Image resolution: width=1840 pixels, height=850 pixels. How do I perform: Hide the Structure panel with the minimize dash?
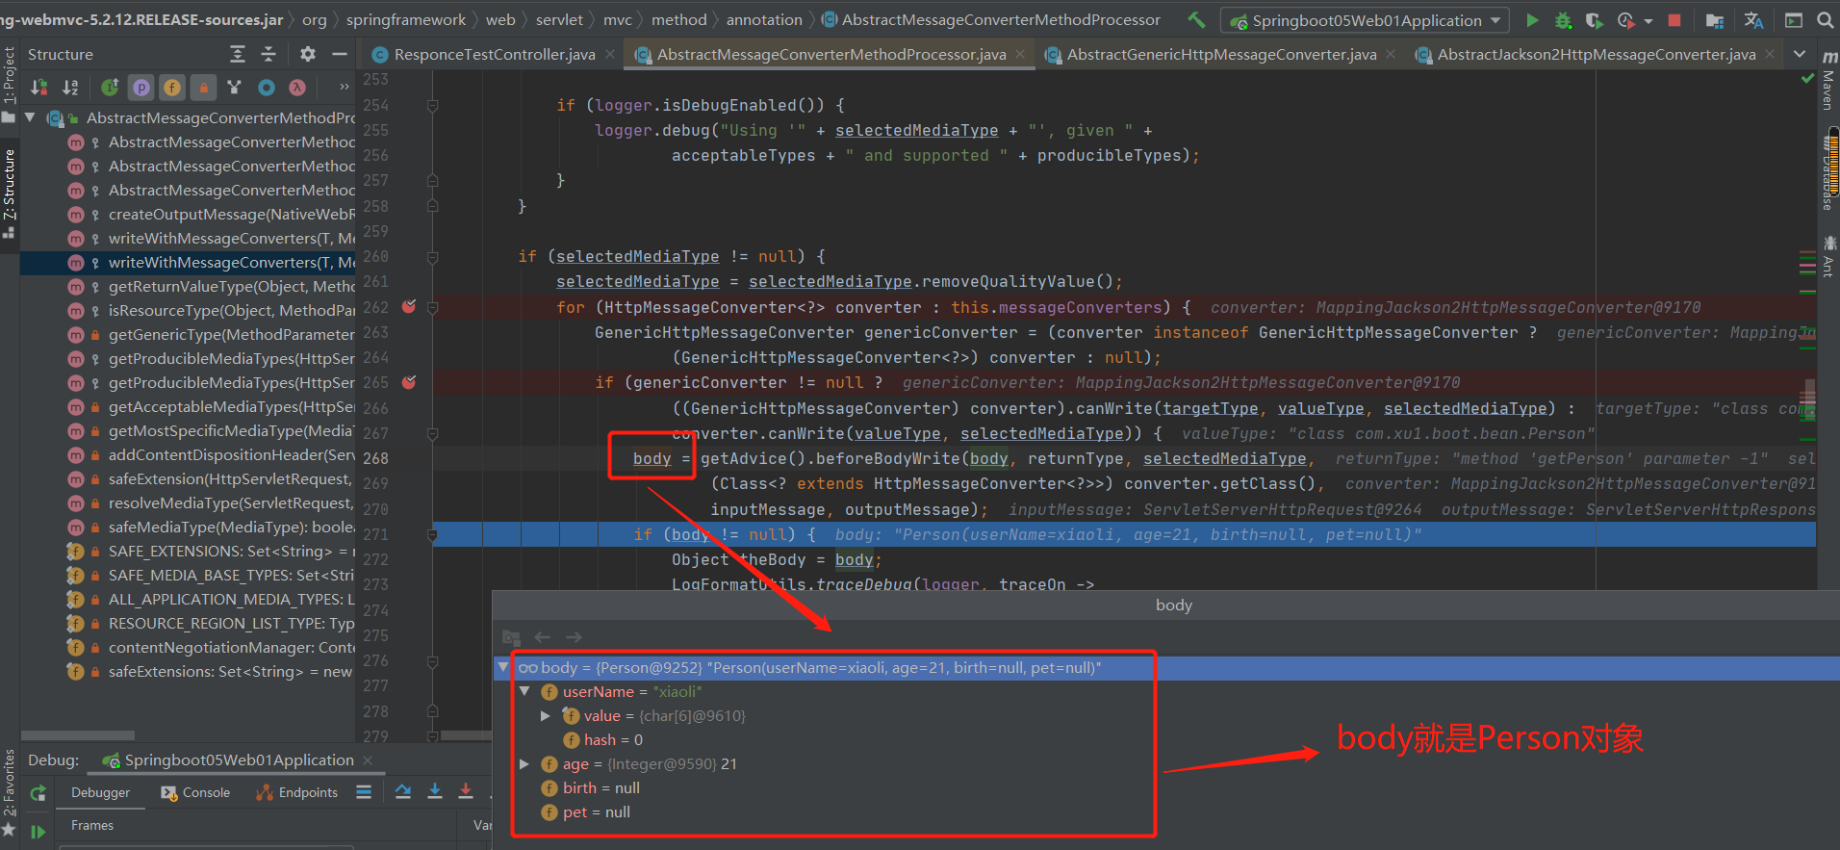[339, 55]
